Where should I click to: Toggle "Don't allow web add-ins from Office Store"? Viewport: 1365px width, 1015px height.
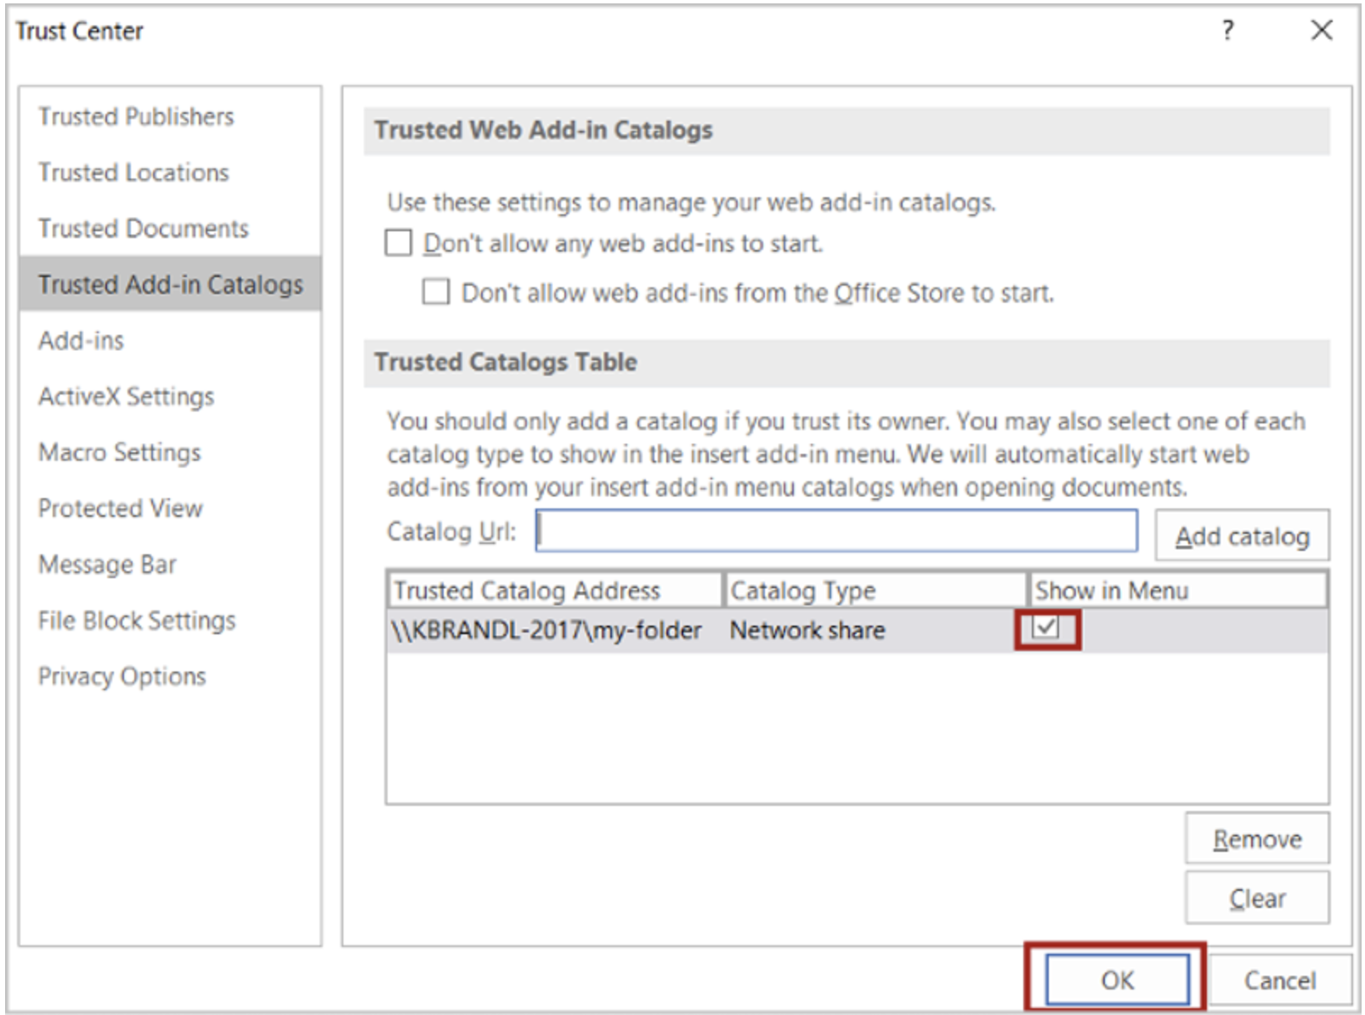pyautogui.click(x=436, y=292)
